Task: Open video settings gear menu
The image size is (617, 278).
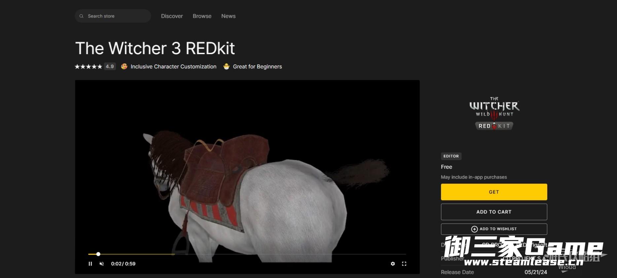Action: pyautogui.click(x=393, y=264)
